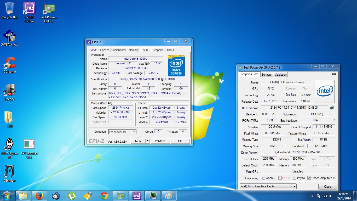Switch to Sensors tab in GPU-Z
Image resolution: width=357 pixels, height=201 pixels.
coord(267,75)
